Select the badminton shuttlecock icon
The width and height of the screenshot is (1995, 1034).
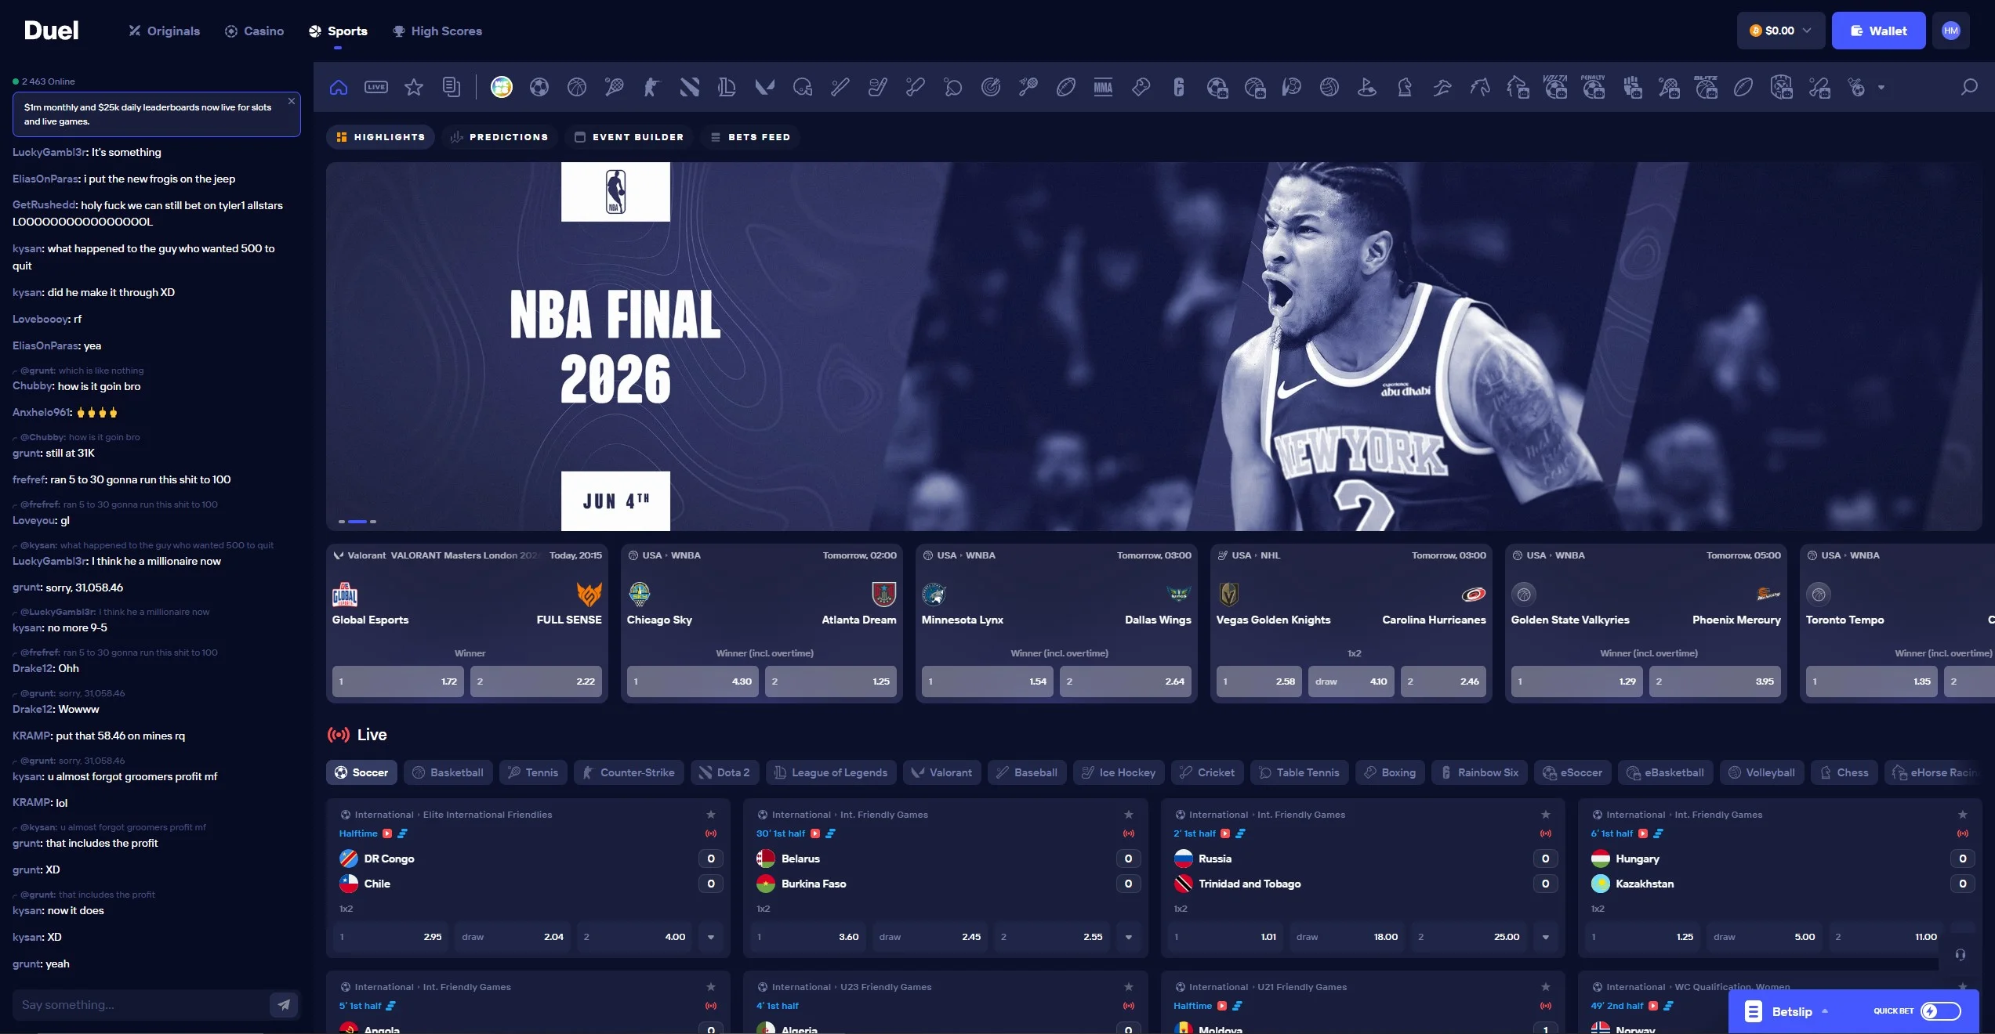(1028, 87)
